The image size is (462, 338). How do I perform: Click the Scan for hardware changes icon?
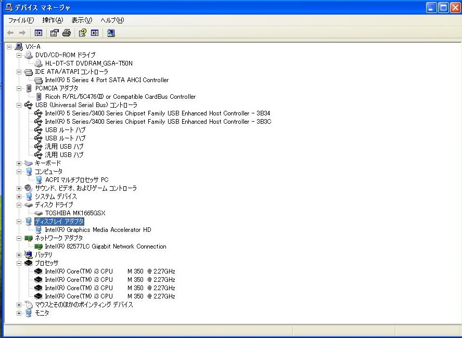click(x=111, y=33)
